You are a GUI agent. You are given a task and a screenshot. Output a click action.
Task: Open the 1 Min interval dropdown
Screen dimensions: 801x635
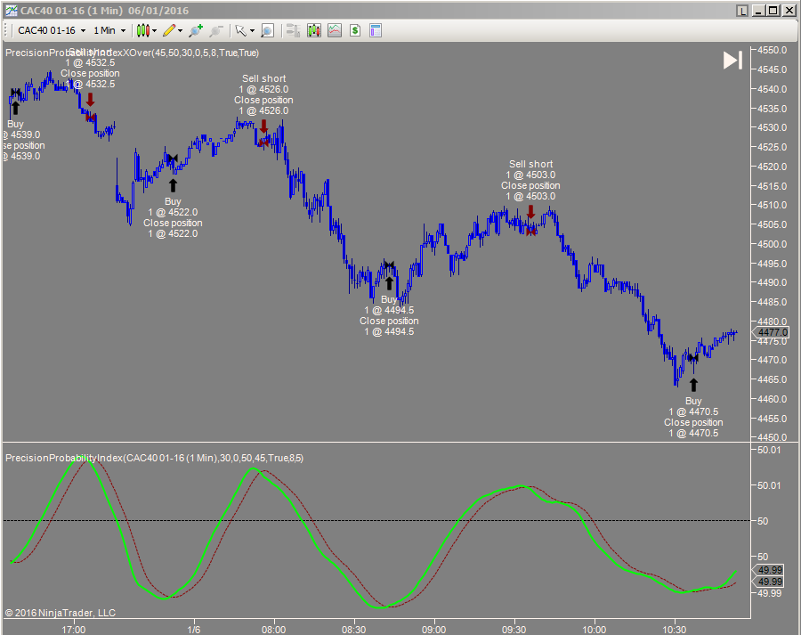(109, 30)
